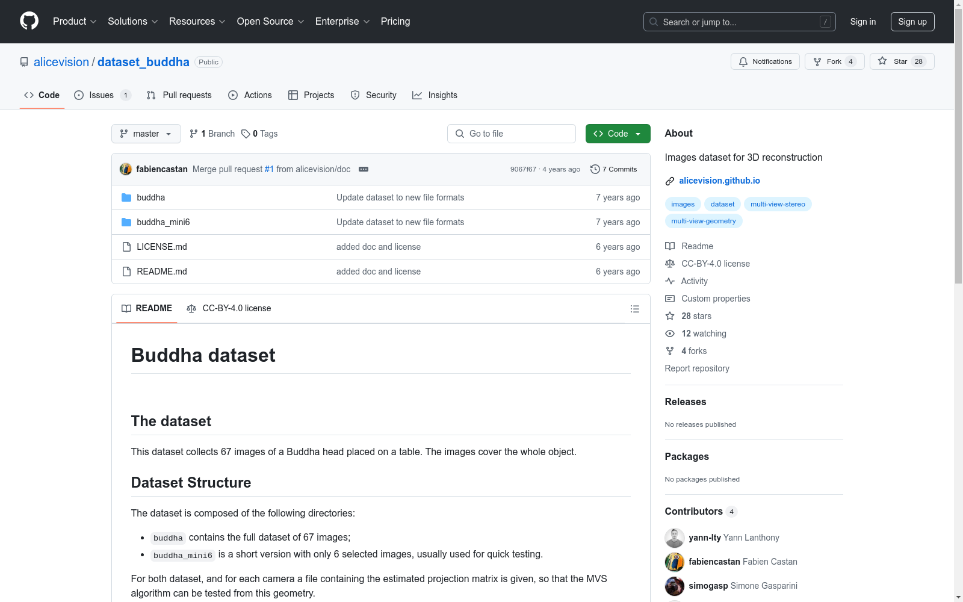Open fabiencastan contributor avatar in sidebar
963x602 pixels.
click(x=675, y=562)
